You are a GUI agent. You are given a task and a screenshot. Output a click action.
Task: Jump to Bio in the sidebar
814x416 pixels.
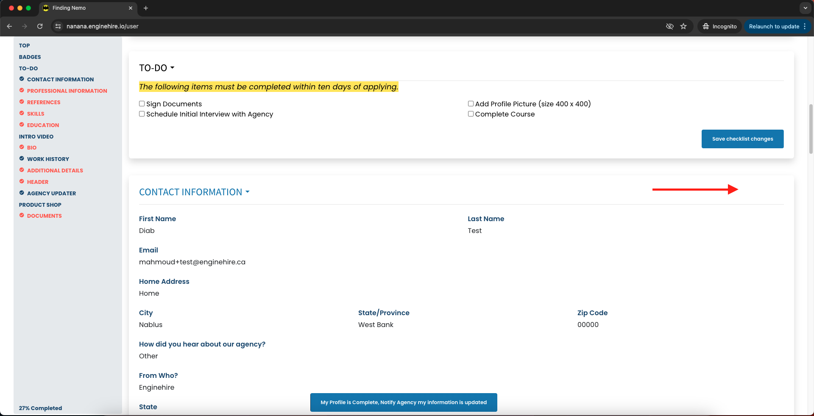(x=32, y=147)
